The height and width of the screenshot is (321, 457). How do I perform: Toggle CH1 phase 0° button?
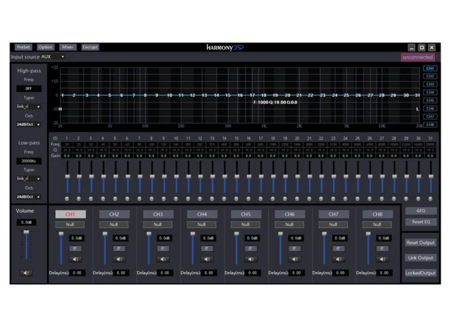pos(75,249)
